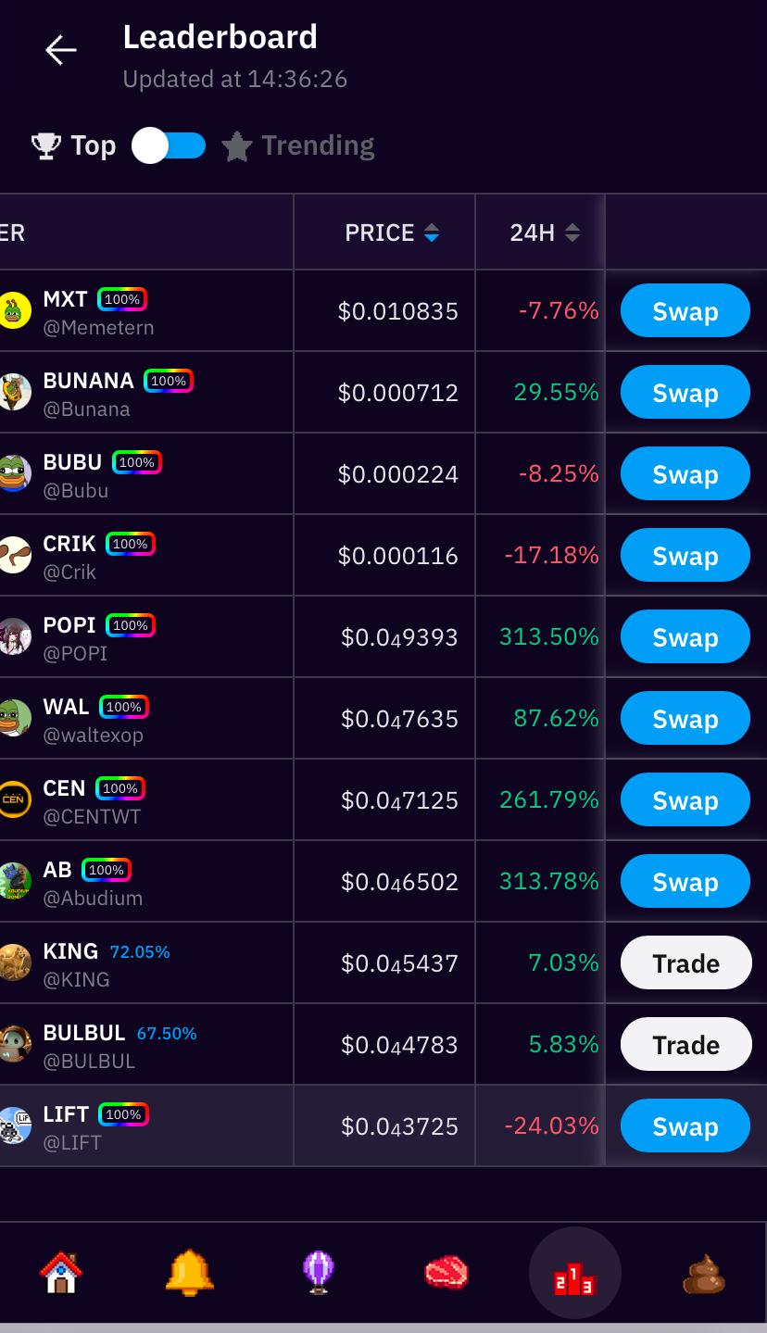The height and width of the screenshot is (1333, 767).
Task: Open the house home icon
Action: 61,1273
